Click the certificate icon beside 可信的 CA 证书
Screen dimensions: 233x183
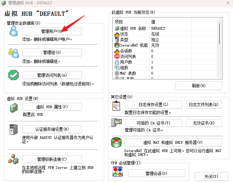(x=116, y=123)
